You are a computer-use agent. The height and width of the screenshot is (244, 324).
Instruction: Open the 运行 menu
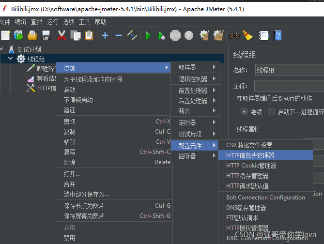pyautogui.click(x=52, y=22)
